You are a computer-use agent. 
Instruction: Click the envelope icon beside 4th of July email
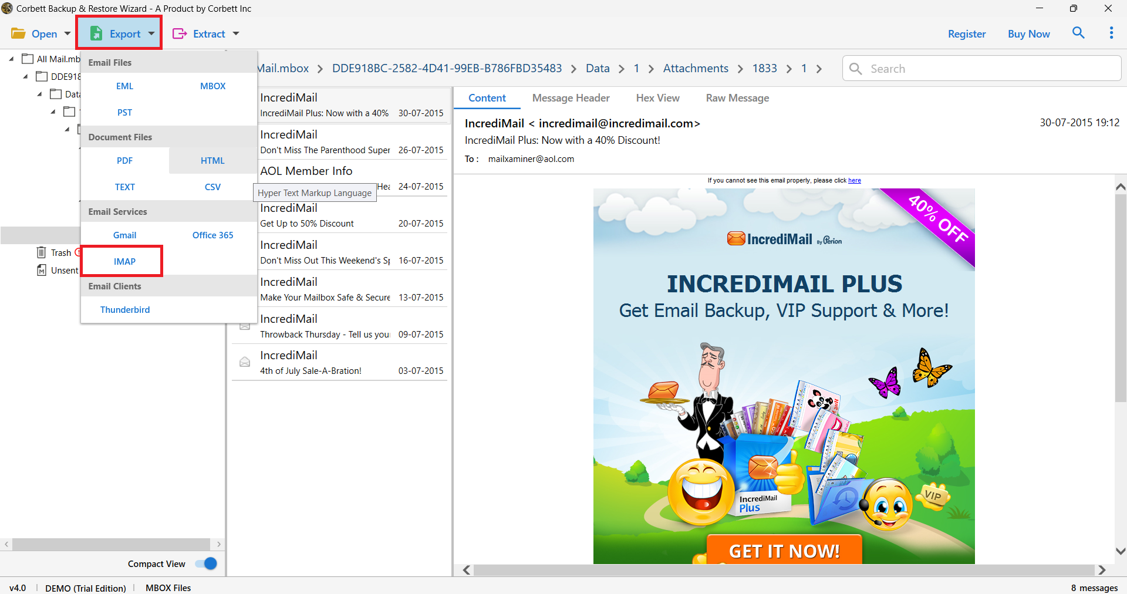point(245,362)
